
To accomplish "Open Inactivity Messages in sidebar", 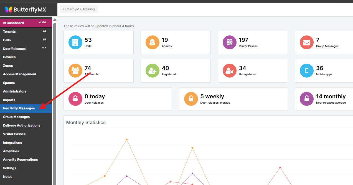I will pyautogui.click(x=19, y=108).
